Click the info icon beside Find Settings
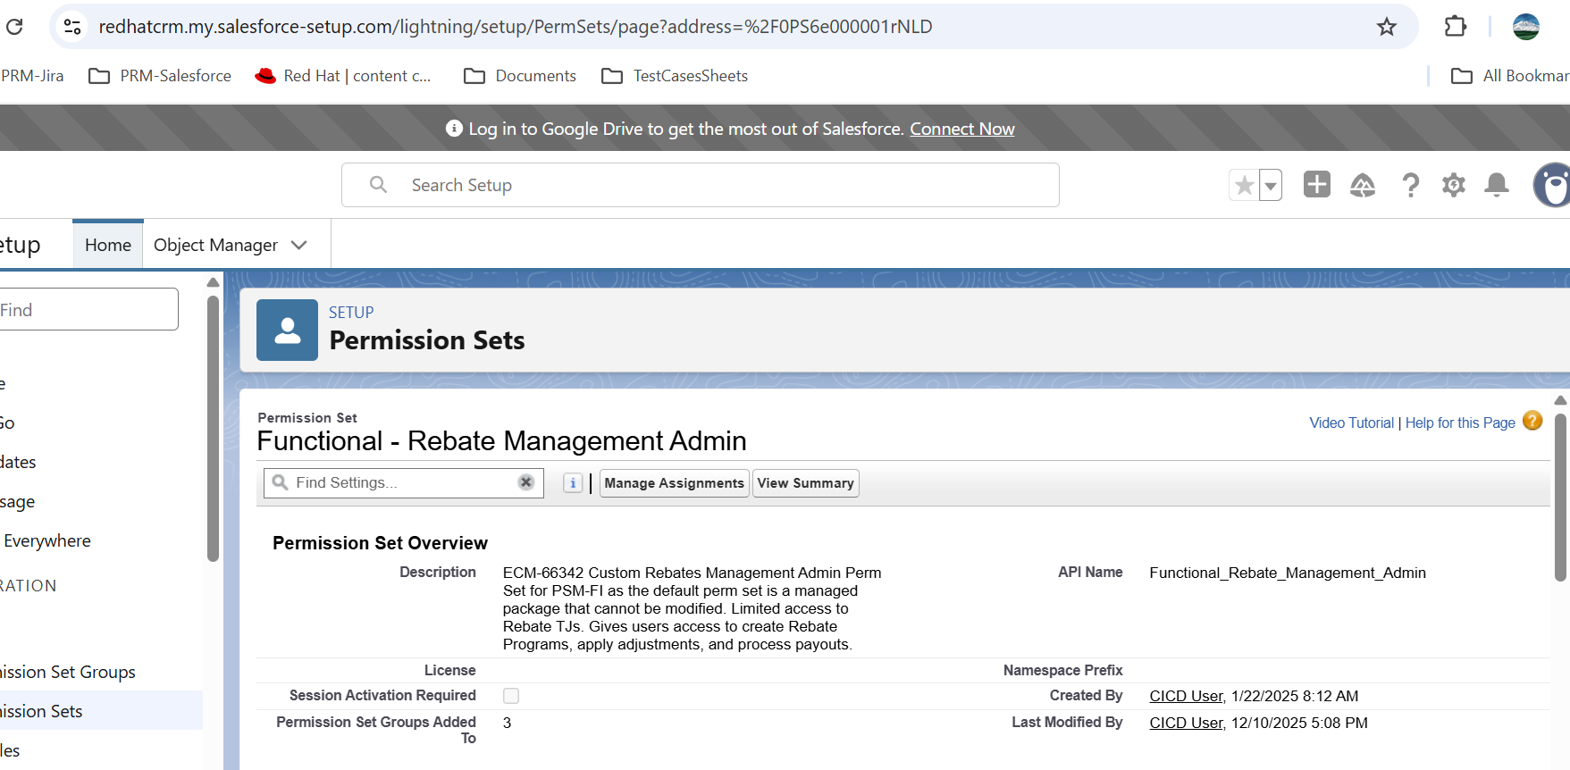This screenshot has width=1570, height=770. (x=573, y=483)
